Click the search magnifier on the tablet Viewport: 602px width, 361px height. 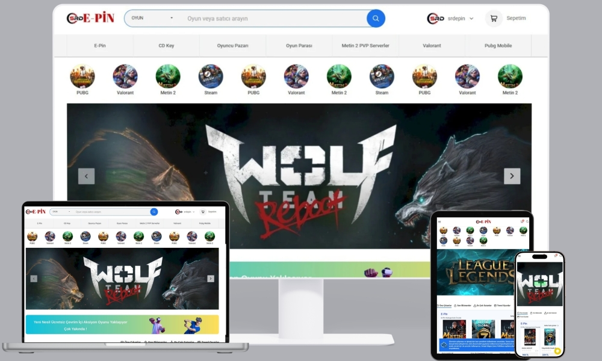click(x=527, y=221)
